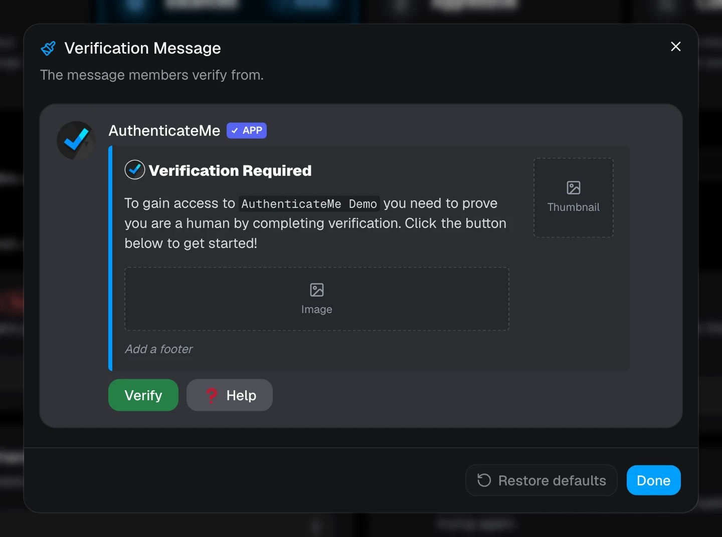Click the paintbrush icon beside Verification Message
This screenshot has height=537, width=722.
click(x=48, y=48)
